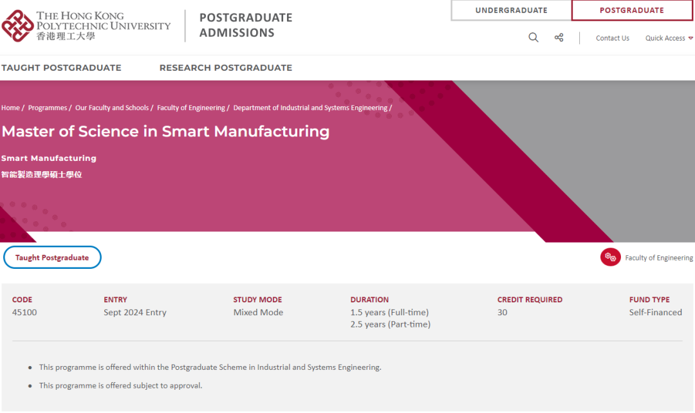695x413 pixels.
Task: Open the Programmes breadcrumb link
Action: pyautogui.click(x=48, y=107)
